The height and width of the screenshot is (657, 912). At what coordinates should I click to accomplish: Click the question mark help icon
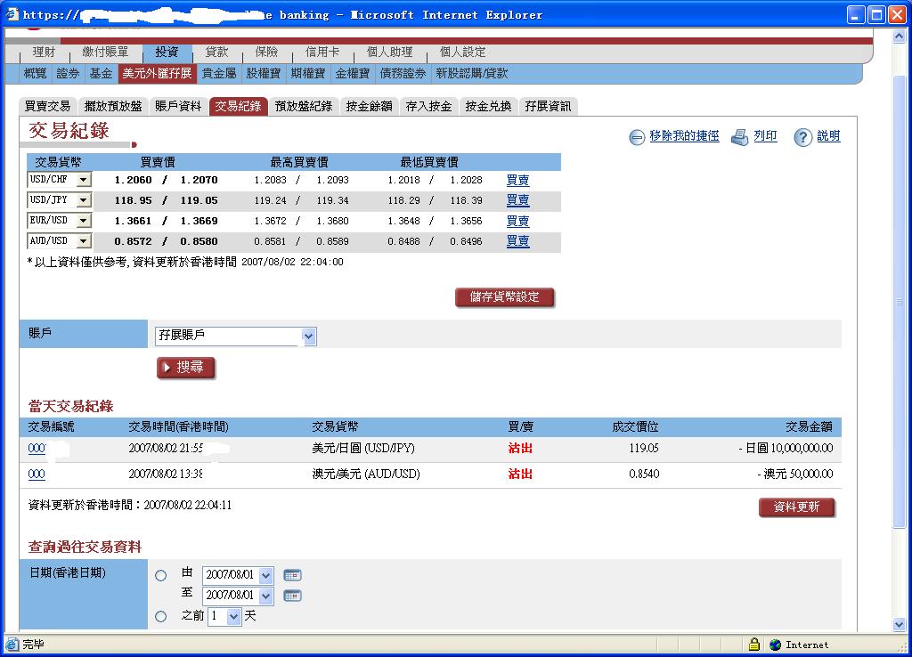click(802, 137)
